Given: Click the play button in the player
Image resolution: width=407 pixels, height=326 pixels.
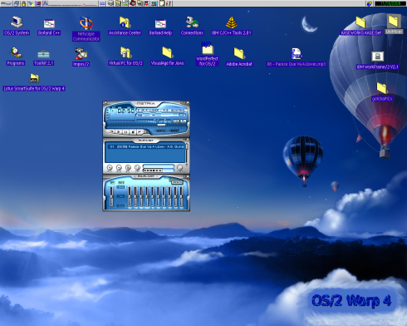Looking at the screenshot, I should (x=119, y=131).
